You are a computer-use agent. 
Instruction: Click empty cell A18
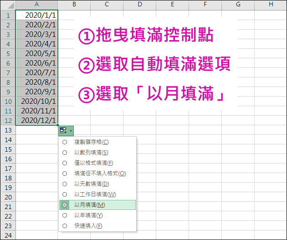pyautogui.click(x=37, y=178)
